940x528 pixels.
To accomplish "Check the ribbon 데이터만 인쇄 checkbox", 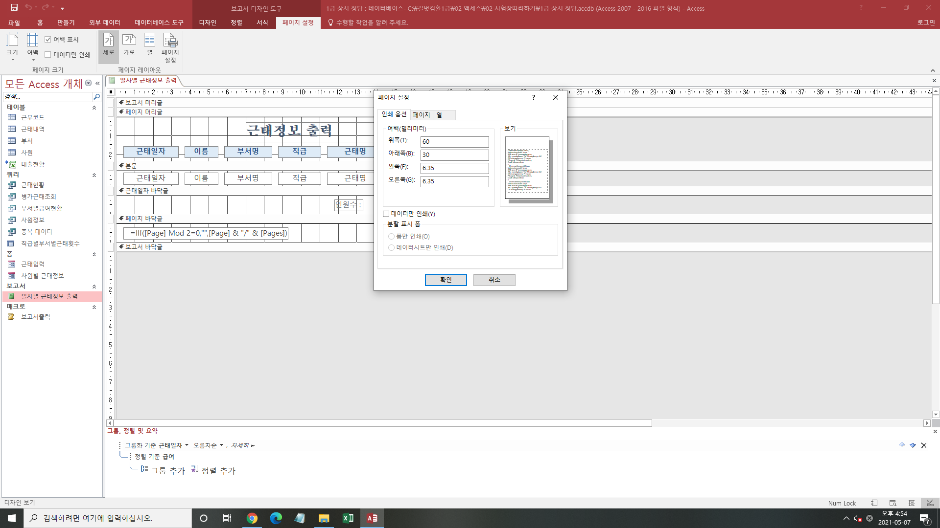I will click(48, 55).
